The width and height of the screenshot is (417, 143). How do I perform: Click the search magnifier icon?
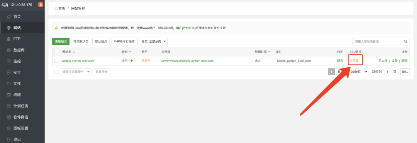405,41
